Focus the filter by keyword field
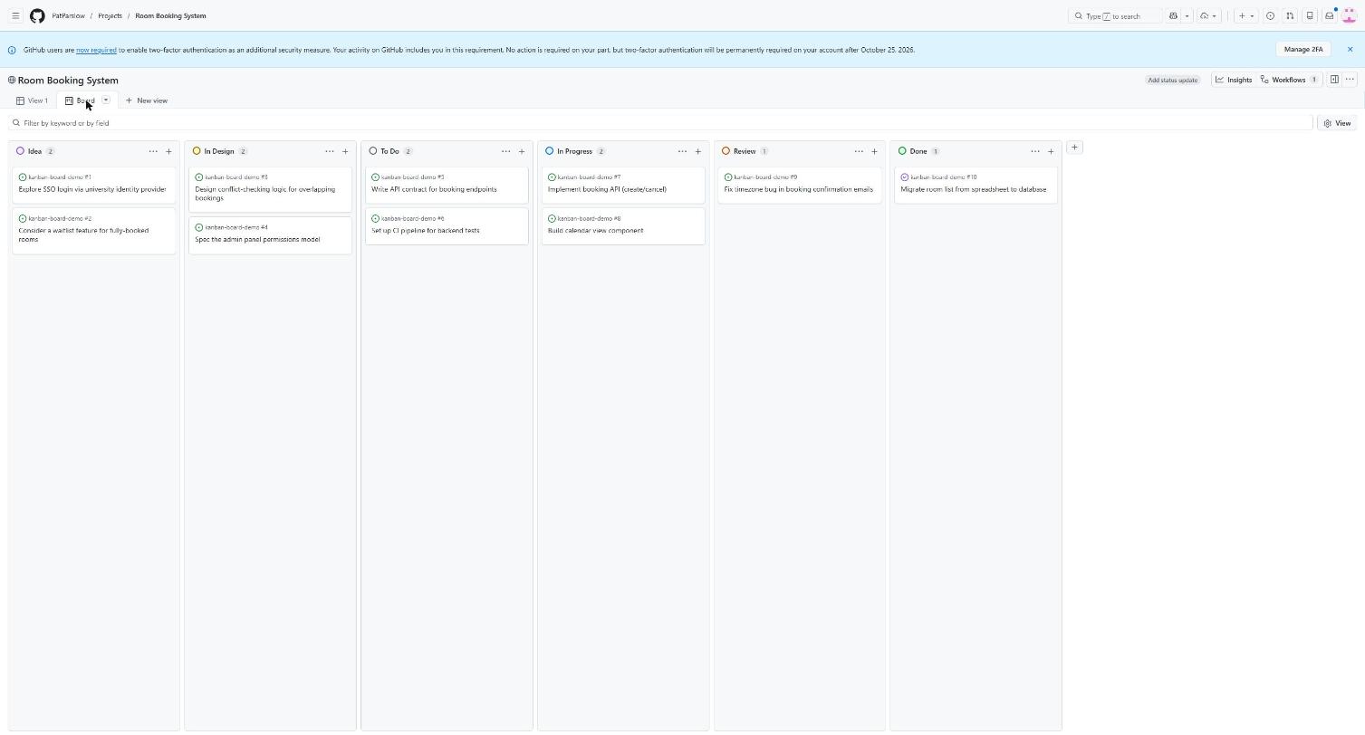This screenshot has width=1365, height=735. pos(660,123)
